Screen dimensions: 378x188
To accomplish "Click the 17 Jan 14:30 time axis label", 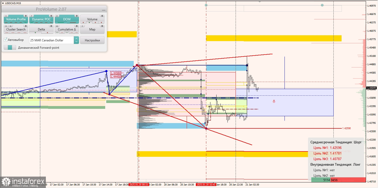I will [x=106, y=185].
